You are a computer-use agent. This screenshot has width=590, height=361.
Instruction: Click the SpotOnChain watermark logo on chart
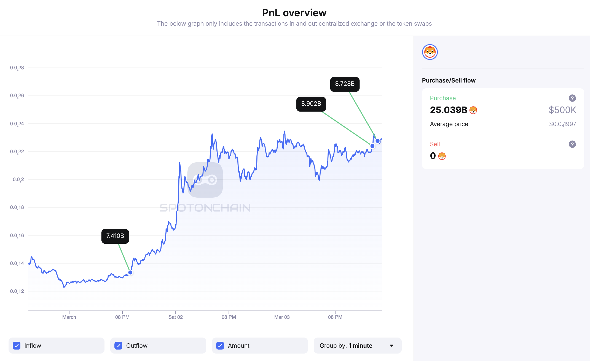click(205, 179)
